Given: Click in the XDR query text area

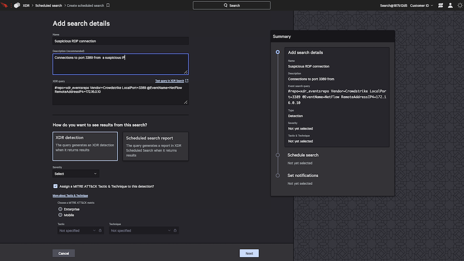Looking at the screenshot, I should (121, 94).
